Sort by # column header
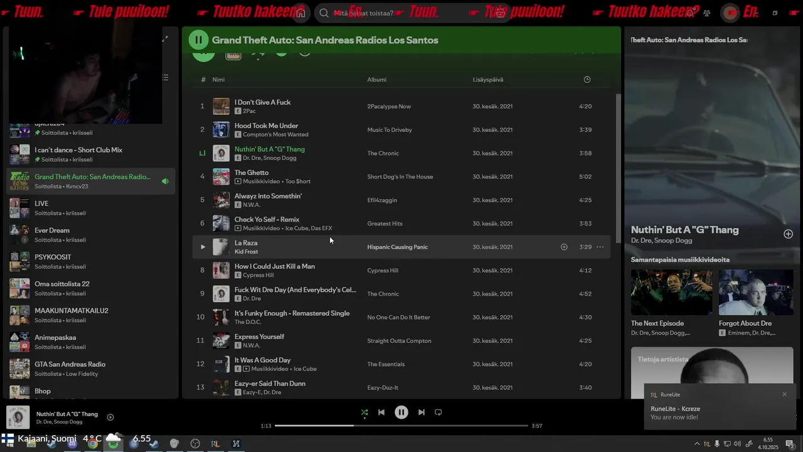This screenshot has height=452, width=803. (203, 80)
